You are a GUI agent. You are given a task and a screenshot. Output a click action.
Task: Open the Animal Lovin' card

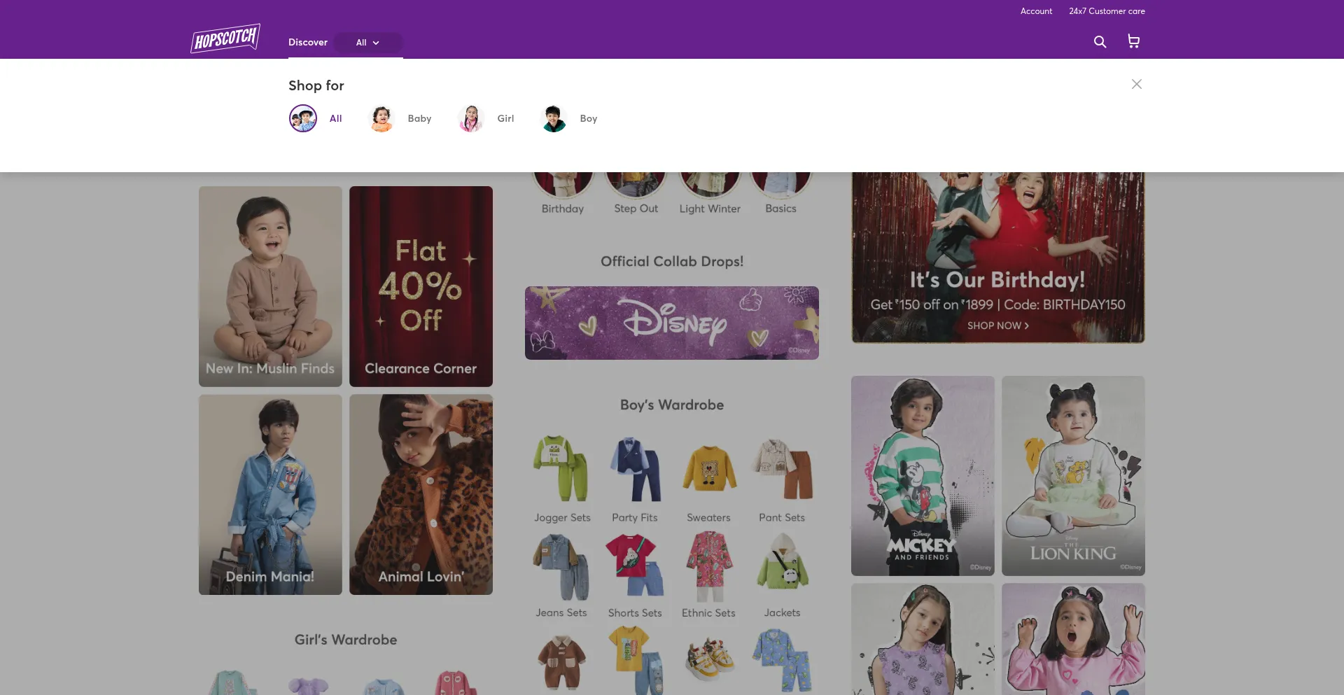421,495
